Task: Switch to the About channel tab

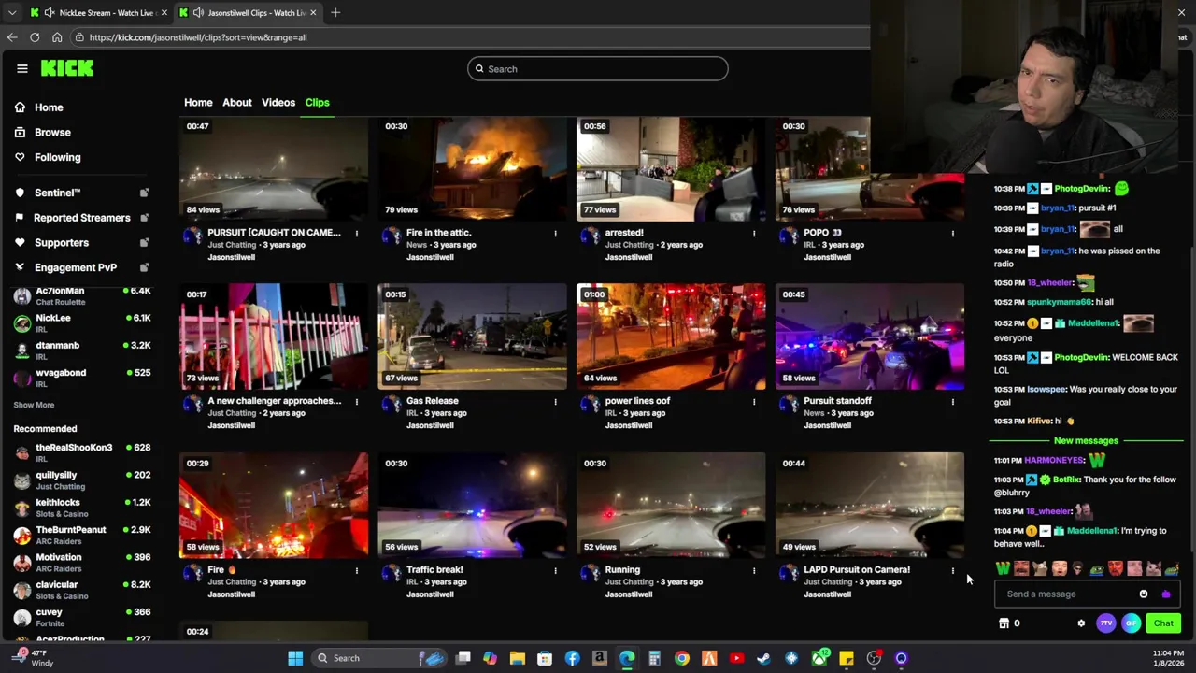Action: [x=237, y=102]
